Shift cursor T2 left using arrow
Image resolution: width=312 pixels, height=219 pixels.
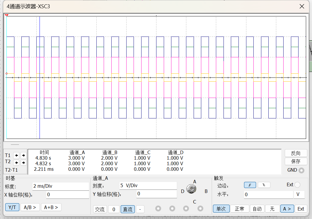click(16, 163)
